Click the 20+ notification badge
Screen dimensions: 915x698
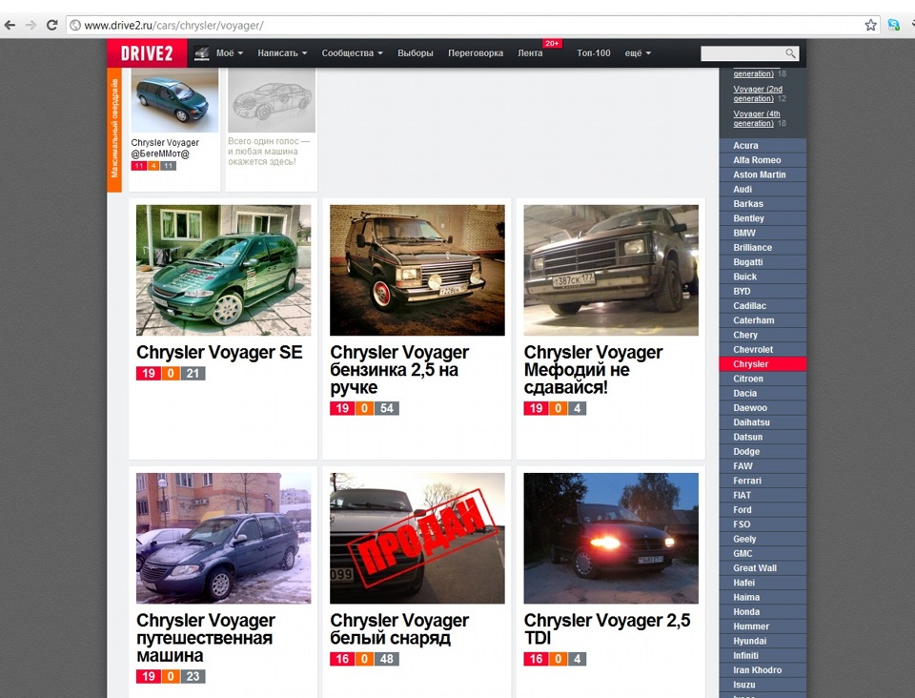[x=552, y=43]
